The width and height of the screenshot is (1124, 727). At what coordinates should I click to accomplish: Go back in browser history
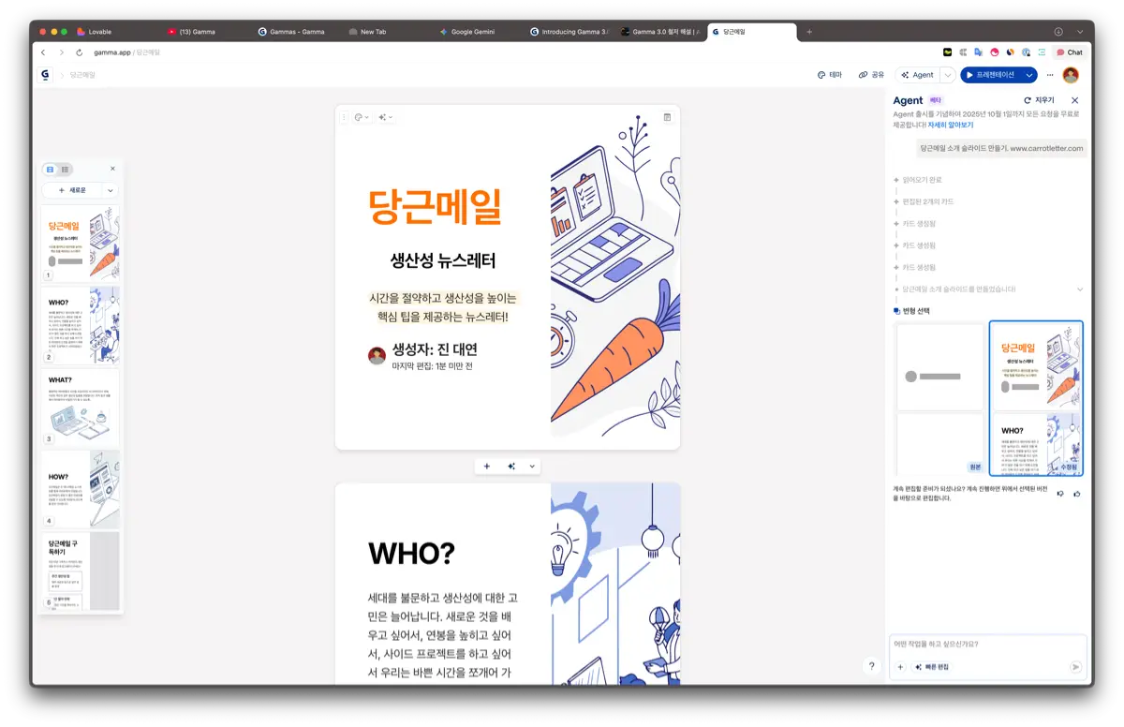pyautogui.click(x=43, y=52)
